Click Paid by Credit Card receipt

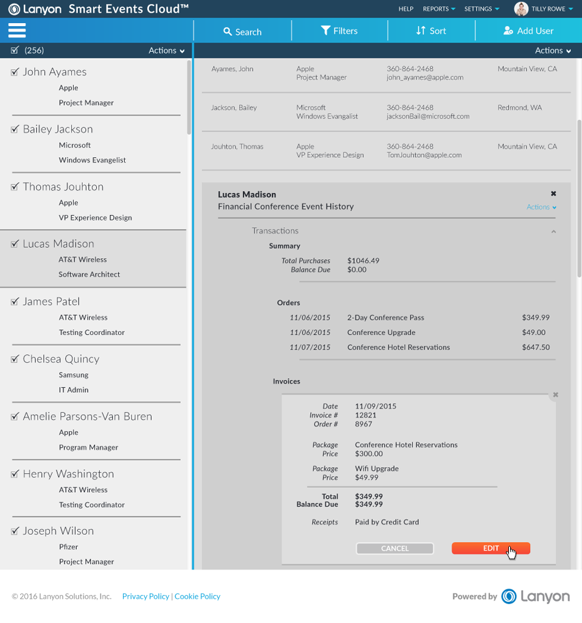[387, 522]
